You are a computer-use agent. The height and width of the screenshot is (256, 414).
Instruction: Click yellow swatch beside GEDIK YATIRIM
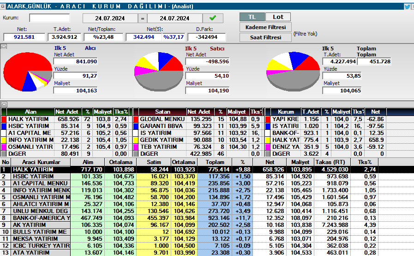point(136,140)
